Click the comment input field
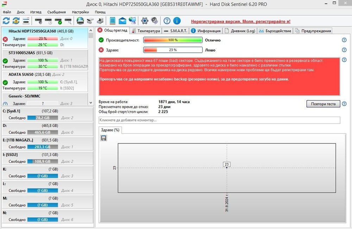Image resolution: width=352 pixels, height=229 pixels. (x=219, y=120)
